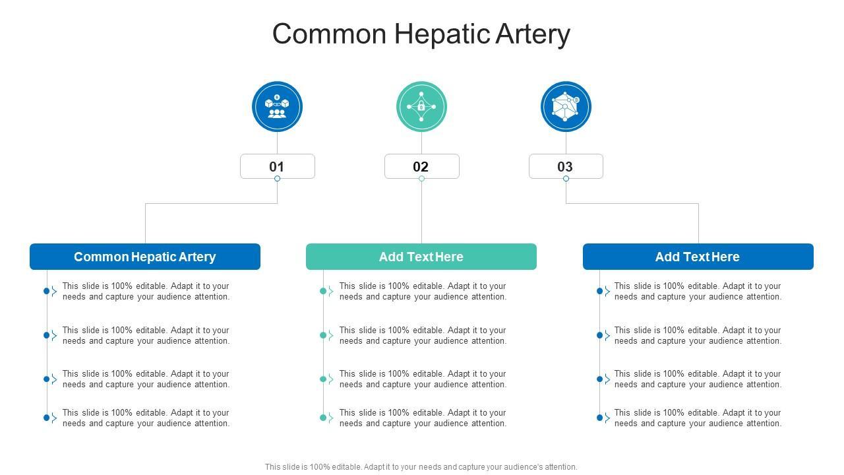This screenshot has height=475, width=844.
Task: Select second teal bullet marker in middle column
Action: point(324,335)
